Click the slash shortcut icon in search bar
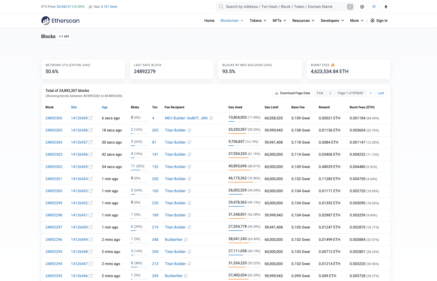This screenshot has width=437, height=281. 350,7
